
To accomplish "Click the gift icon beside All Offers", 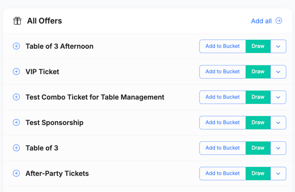I will pos(17,21).
